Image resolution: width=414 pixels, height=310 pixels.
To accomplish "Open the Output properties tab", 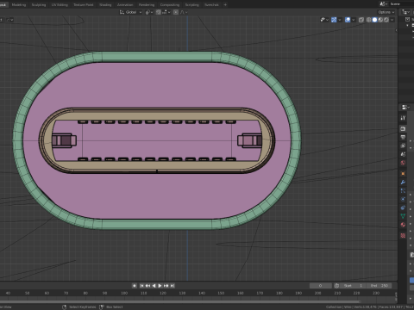I will tap(403, 137).
